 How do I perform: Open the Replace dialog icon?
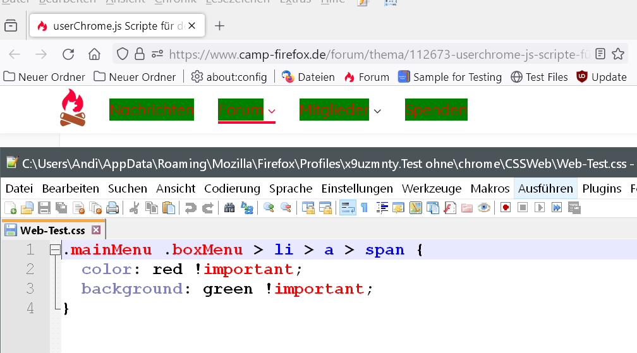[x=246, y=208]
